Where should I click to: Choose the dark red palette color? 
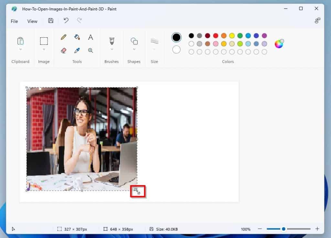point(208,35)
